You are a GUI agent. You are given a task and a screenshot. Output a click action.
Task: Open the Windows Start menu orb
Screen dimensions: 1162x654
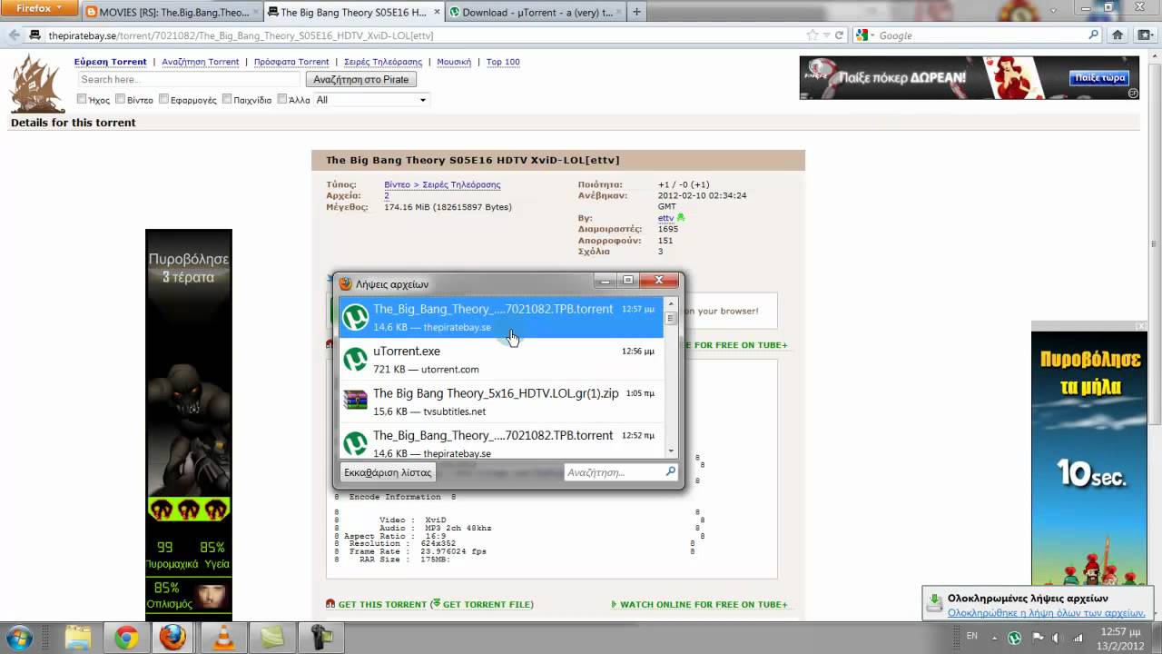point(19,638)
